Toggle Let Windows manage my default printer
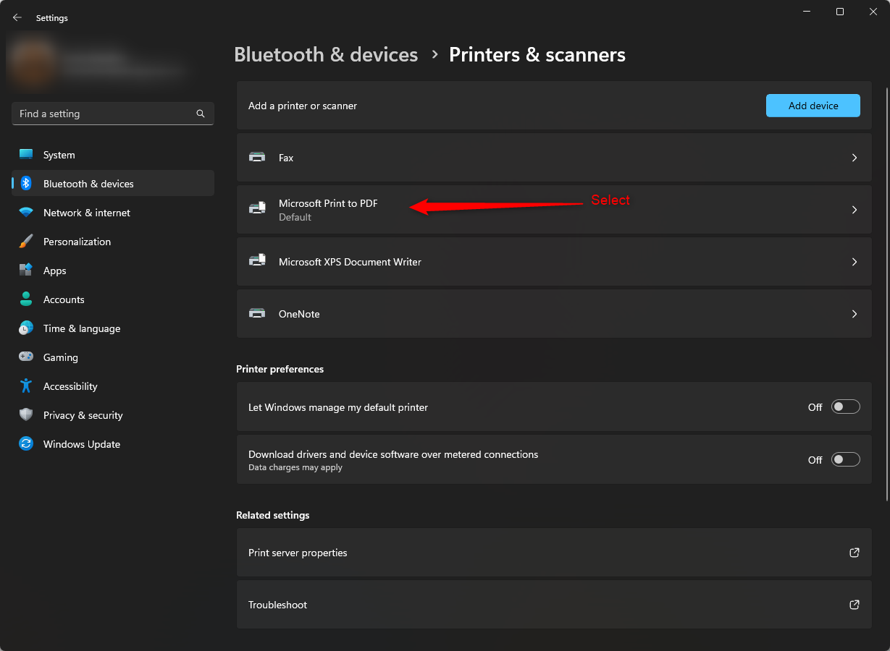This screenshot has width=890, height=651. (846, 407)
